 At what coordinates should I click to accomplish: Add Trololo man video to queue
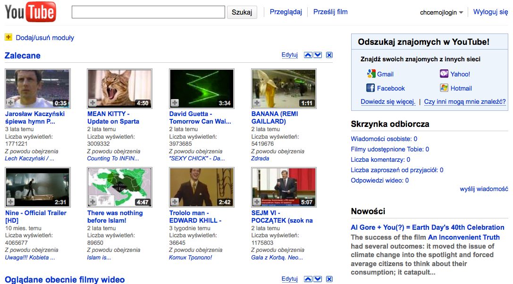coord(175,201)
